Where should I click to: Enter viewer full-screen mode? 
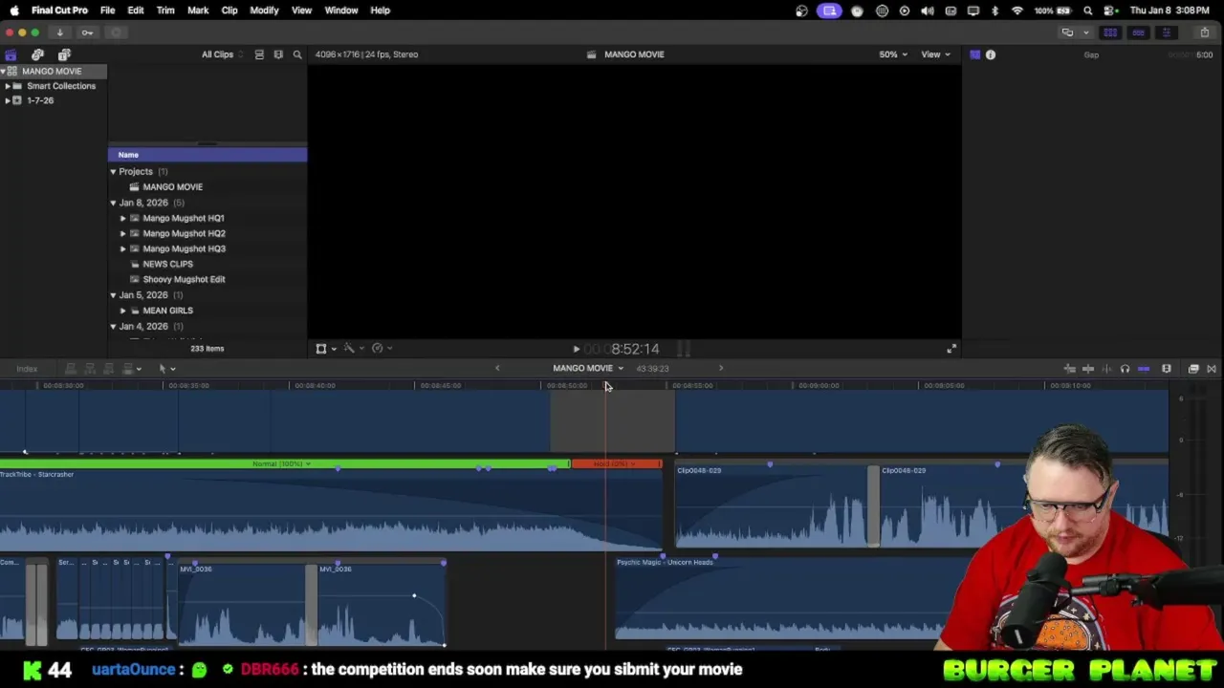point(951,349)
